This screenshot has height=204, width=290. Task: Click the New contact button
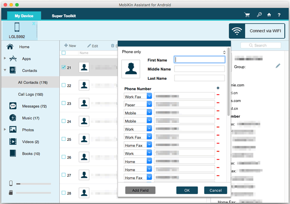(70, 46)
